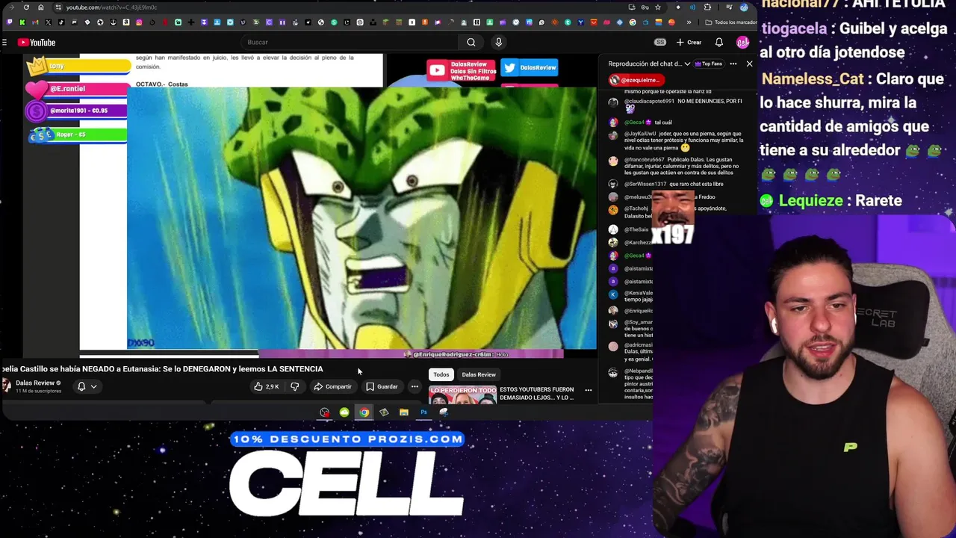Click the X bookmark icon in bookmarks bar
This screenshot has height=538, width=956.
click(x=48, y=22)
